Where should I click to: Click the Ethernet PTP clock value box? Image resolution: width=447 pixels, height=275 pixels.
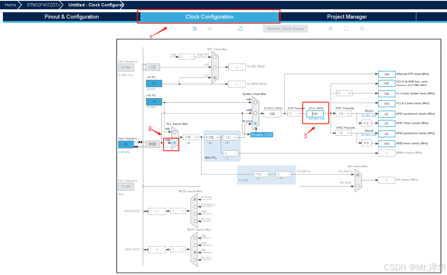pyautogui.click(x=387, y=74)
